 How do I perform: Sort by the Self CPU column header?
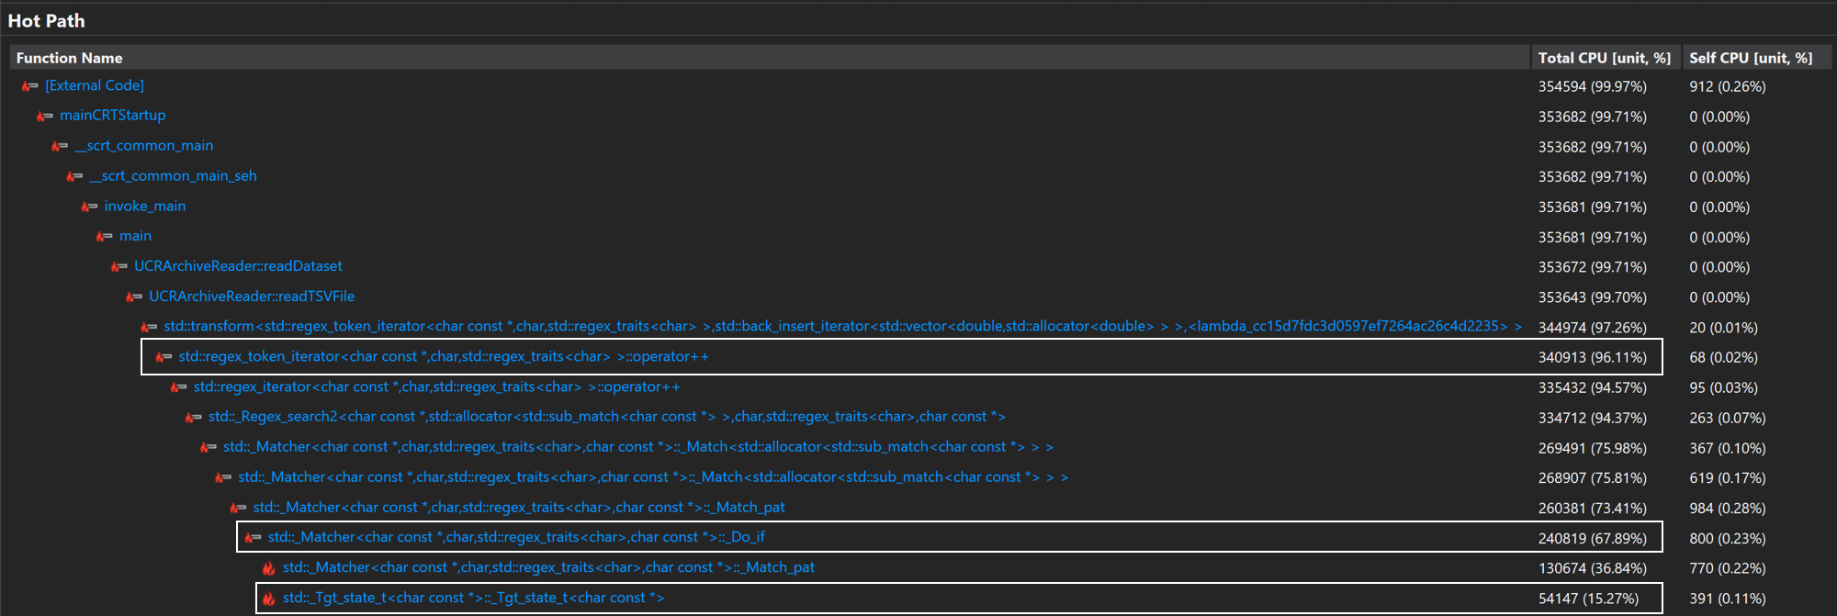1750,58
